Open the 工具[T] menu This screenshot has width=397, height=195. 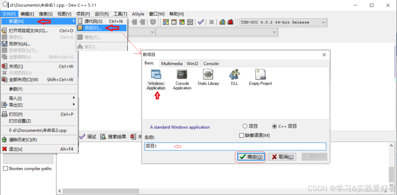(x=120, y=14)
